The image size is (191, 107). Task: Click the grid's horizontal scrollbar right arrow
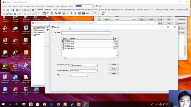coord(115,58)
